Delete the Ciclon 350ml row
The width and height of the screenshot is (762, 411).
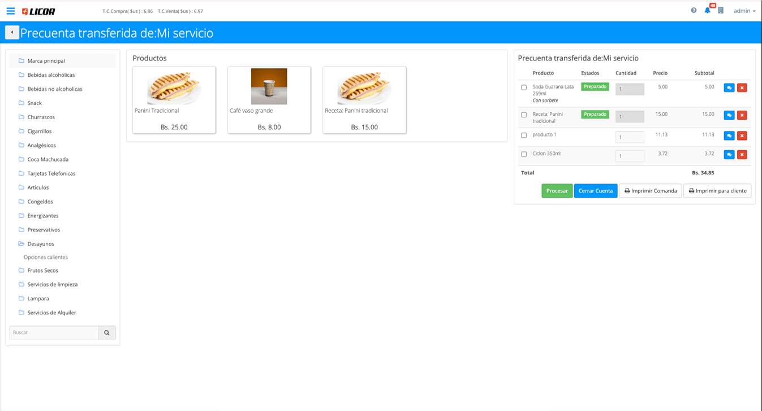[x=742, y=155]
